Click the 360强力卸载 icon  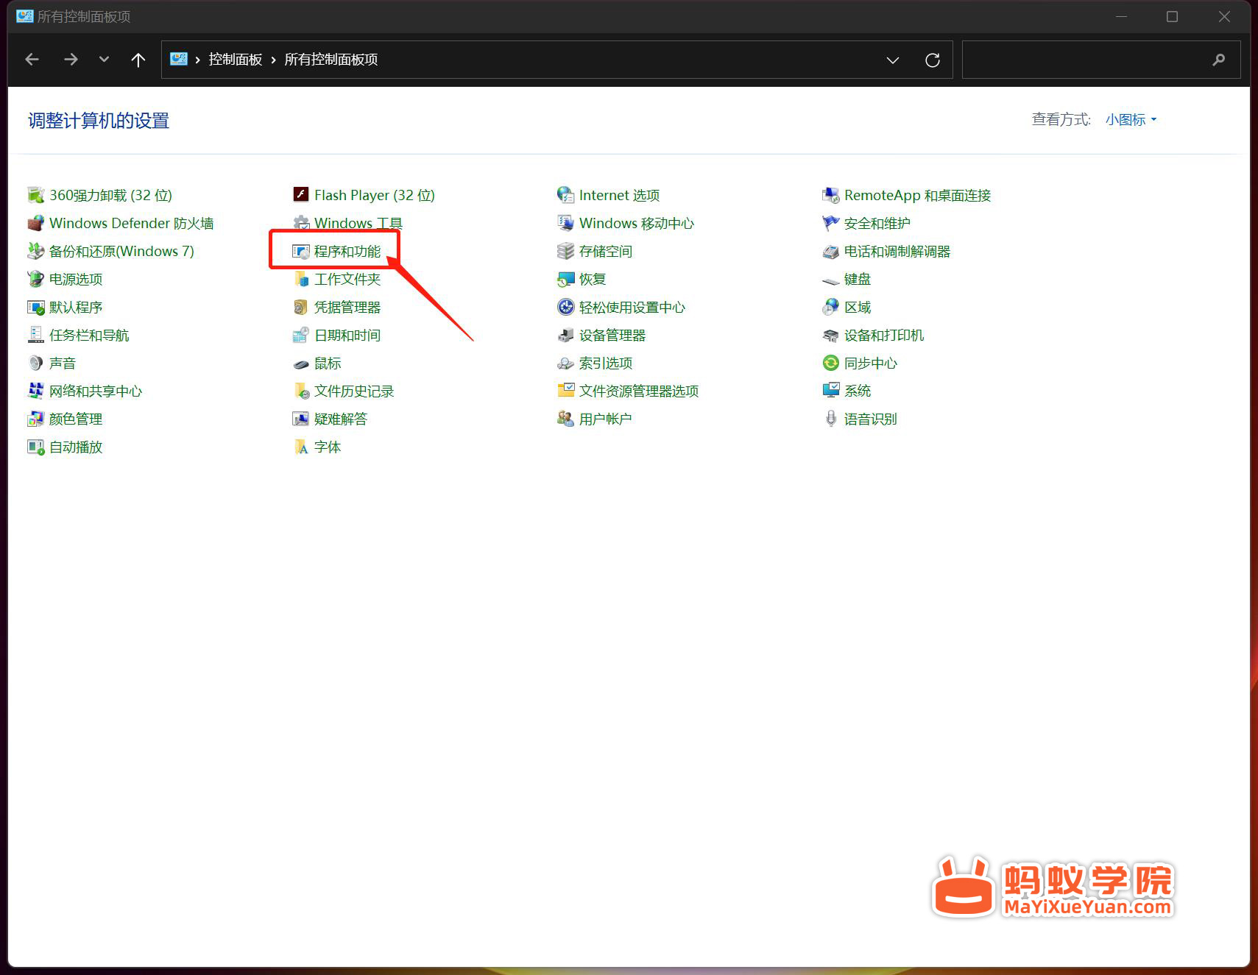click(x=35, y=195)
